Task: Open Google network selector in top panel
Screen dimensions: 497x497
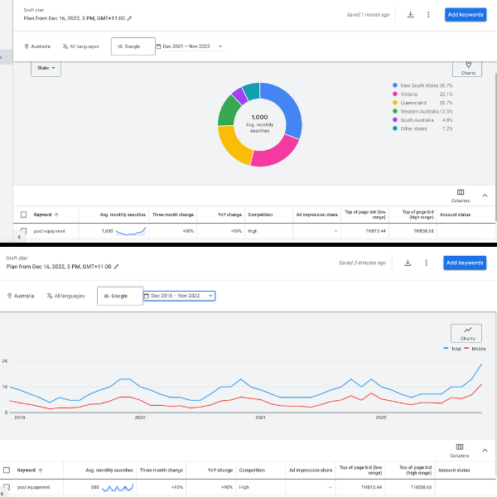Action: [133, 46]
